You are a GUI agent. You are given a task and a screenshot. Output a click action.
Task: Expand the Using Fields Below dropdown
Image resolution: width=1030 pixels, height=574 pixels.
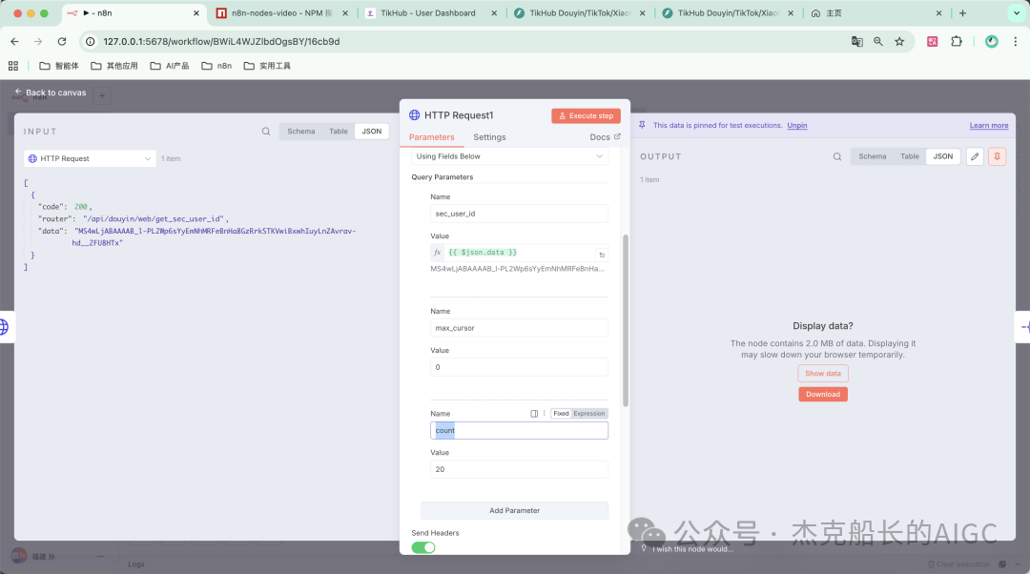pos(509,156)
